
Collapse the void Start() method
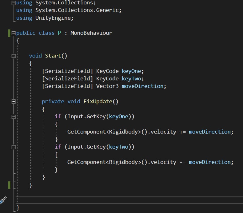click(13, 56)
